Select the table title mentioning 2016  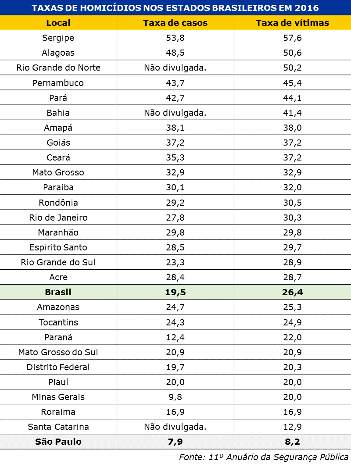[175, 8]
